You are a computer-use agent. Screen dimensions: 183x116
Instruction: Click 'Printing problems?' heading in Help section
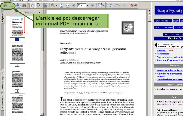pos(167,110)
